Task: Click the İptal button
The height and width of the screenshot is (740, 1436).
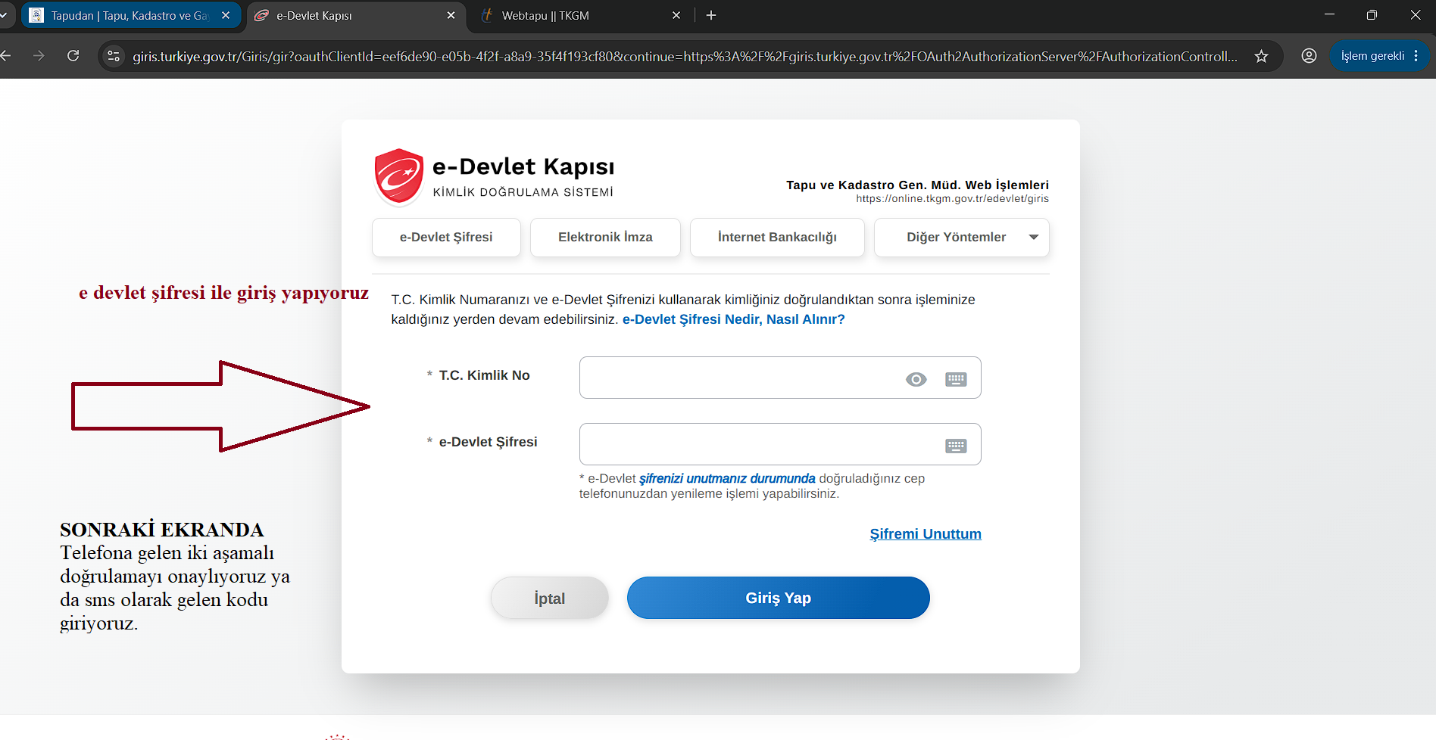Action: 550,598
